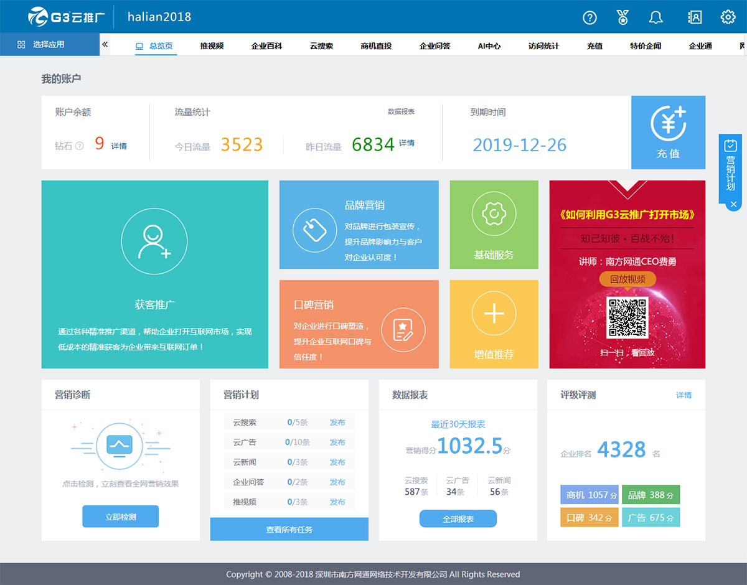747x585 pixels.
Task: Click the 充值 yen recharge tile
Action: point(668,133)
